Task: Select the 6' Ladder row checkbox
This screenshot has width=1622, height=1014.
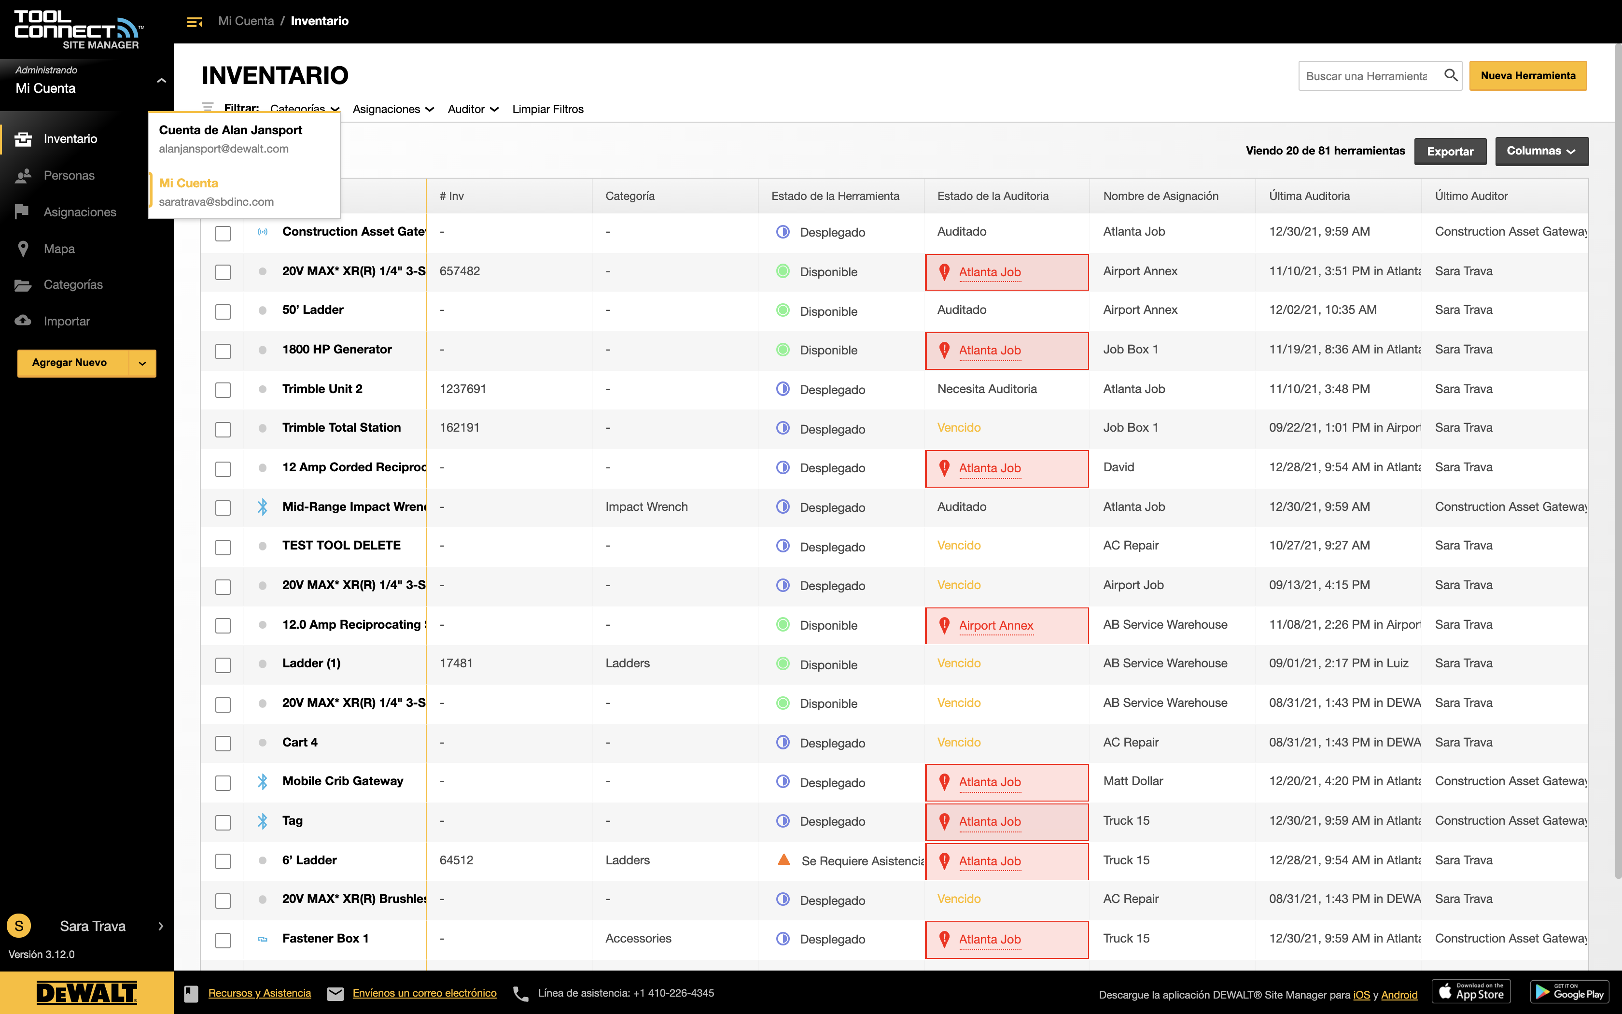Action: coord(223,861)
